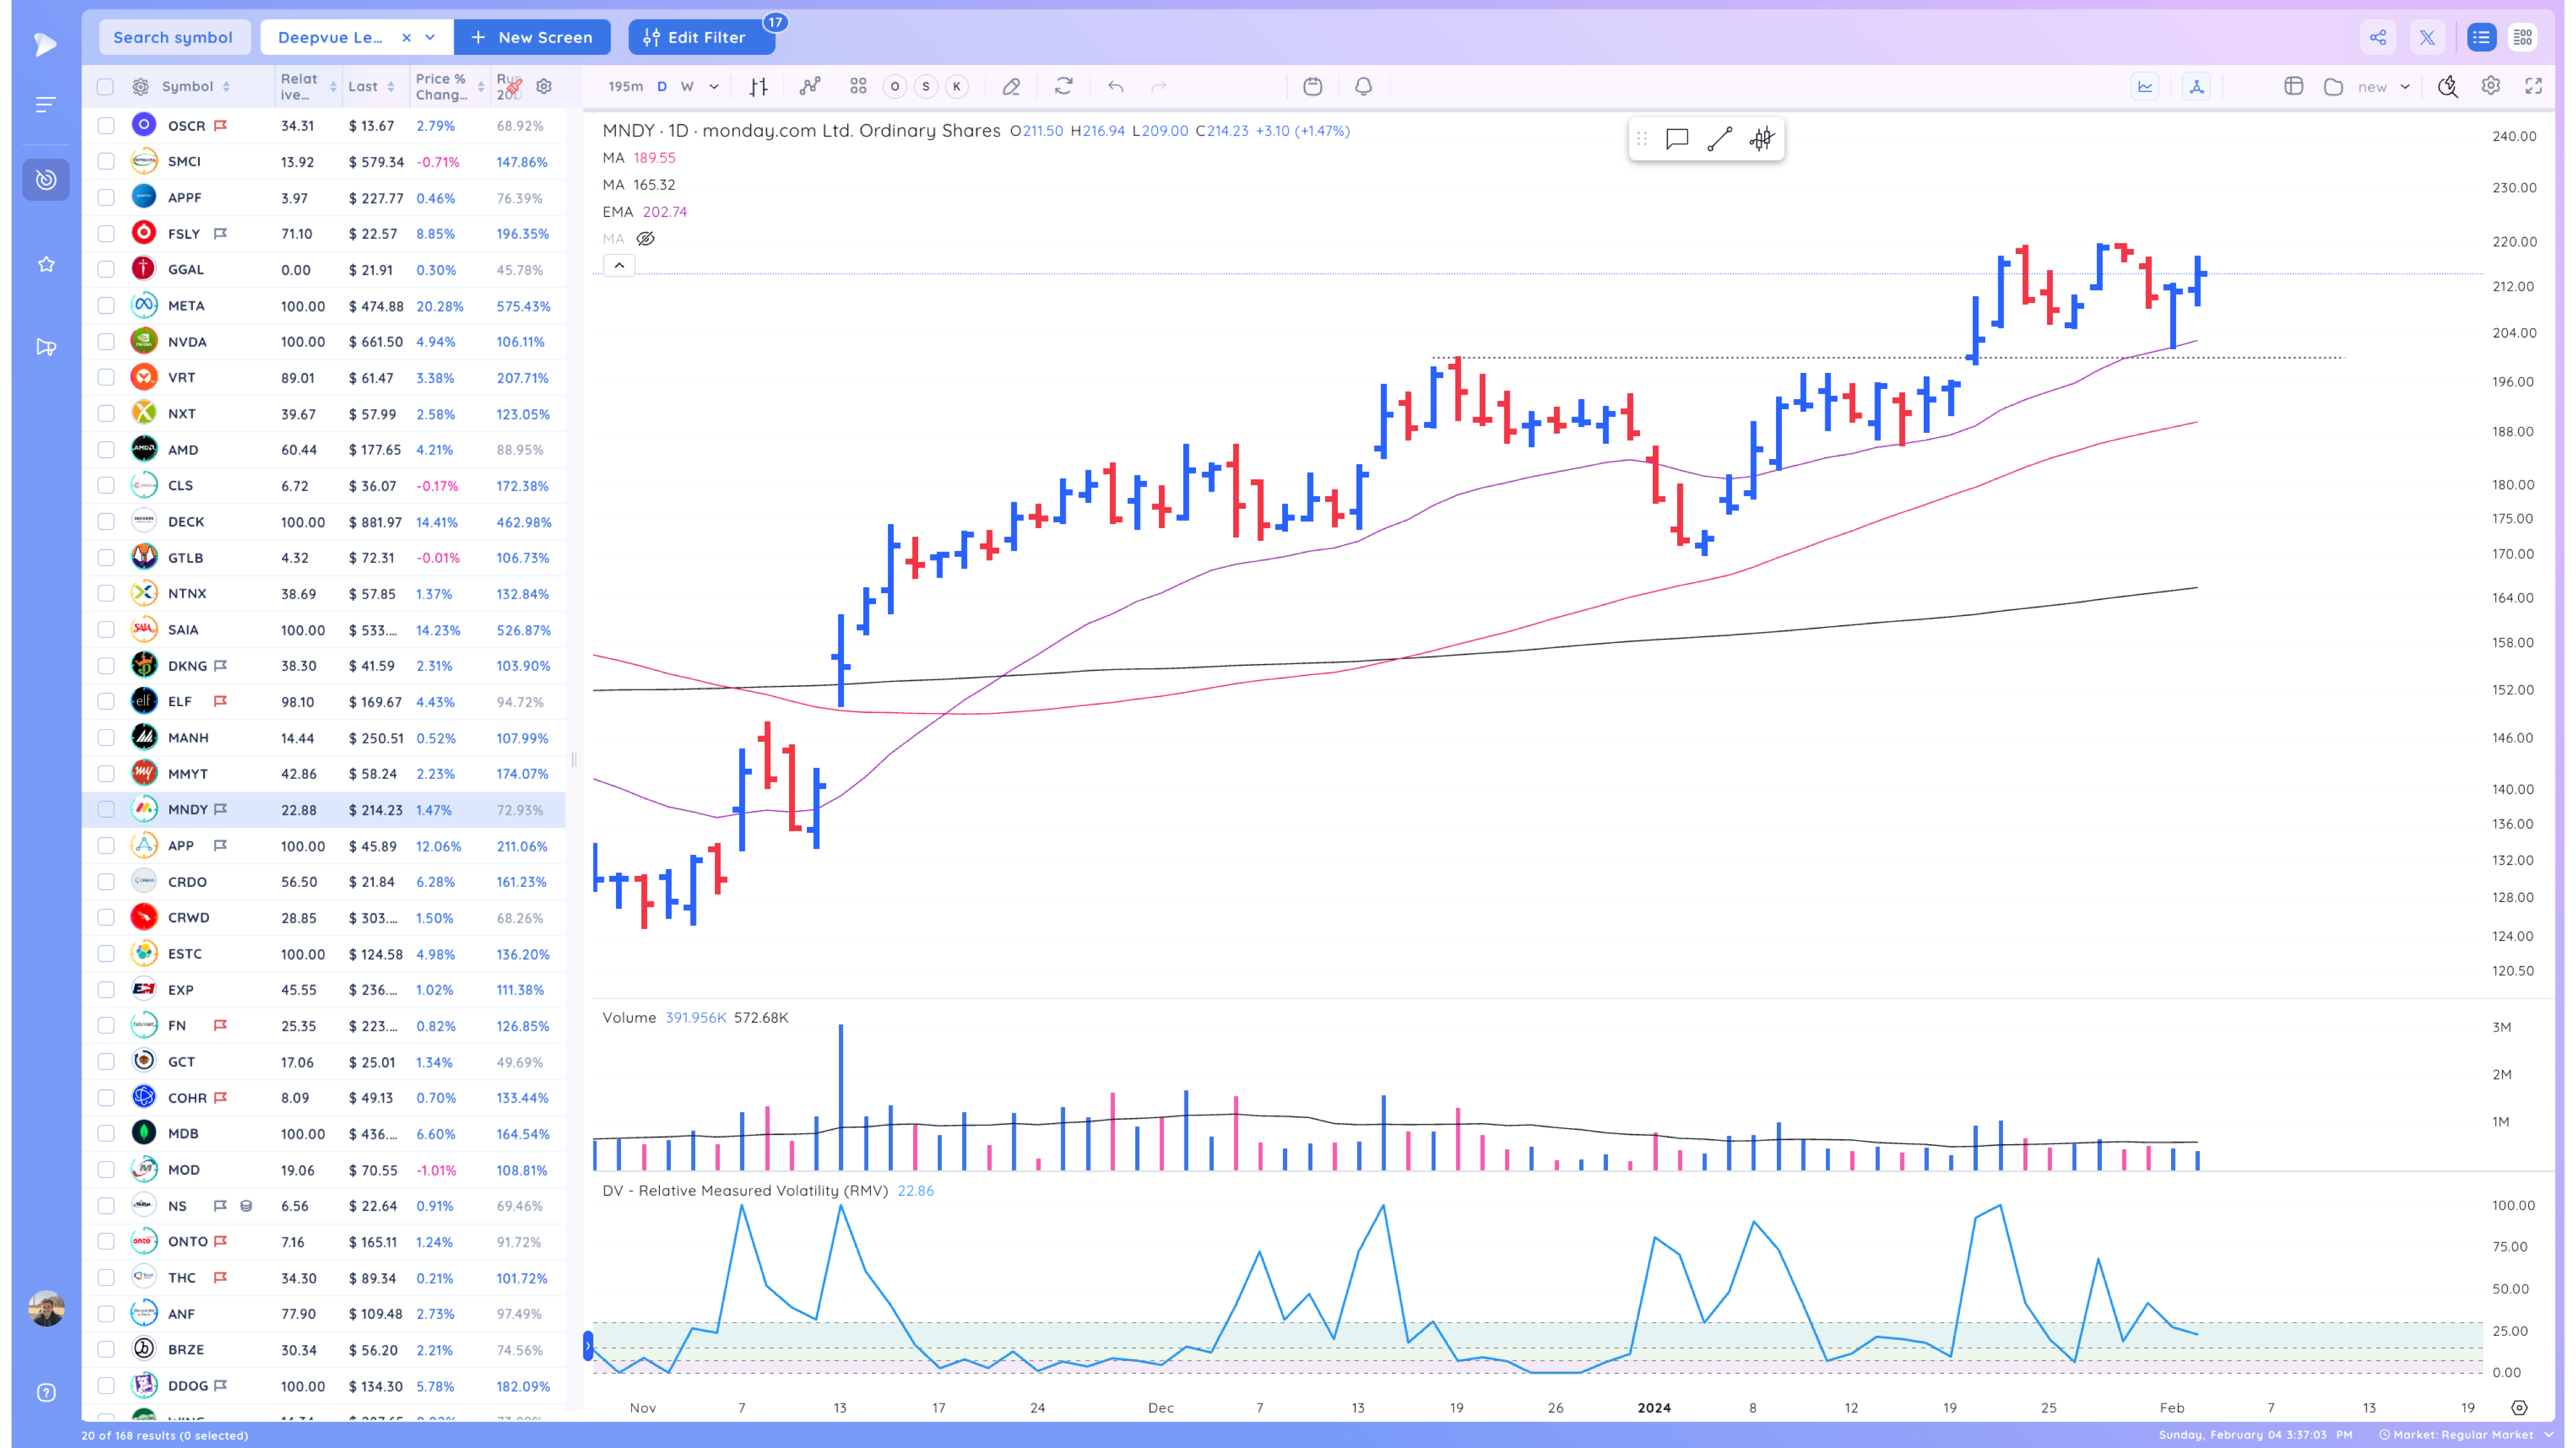
Task: Open the Deepvue Leaders screen tab
Action: (x=330, y=38)
